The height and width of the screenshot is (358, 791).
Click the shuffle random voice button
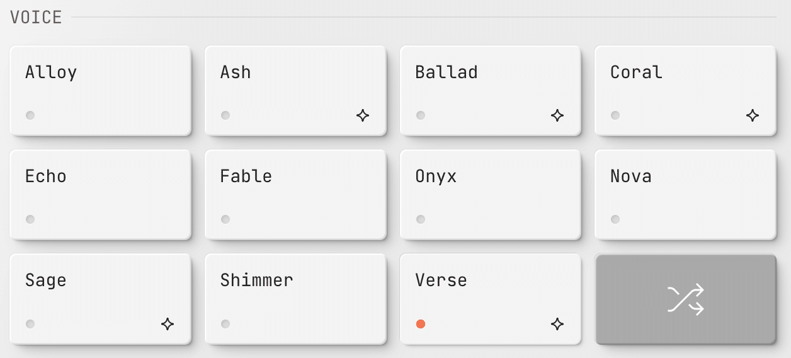(685, 299)
